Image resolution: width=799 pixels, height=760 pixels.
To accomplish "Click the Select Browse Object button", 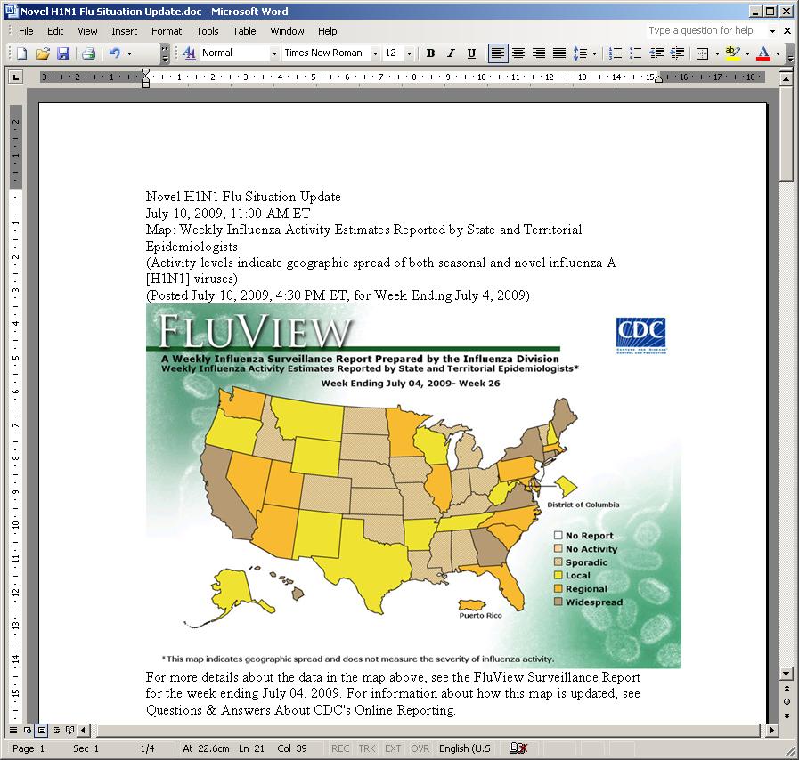I will (787, 702).
